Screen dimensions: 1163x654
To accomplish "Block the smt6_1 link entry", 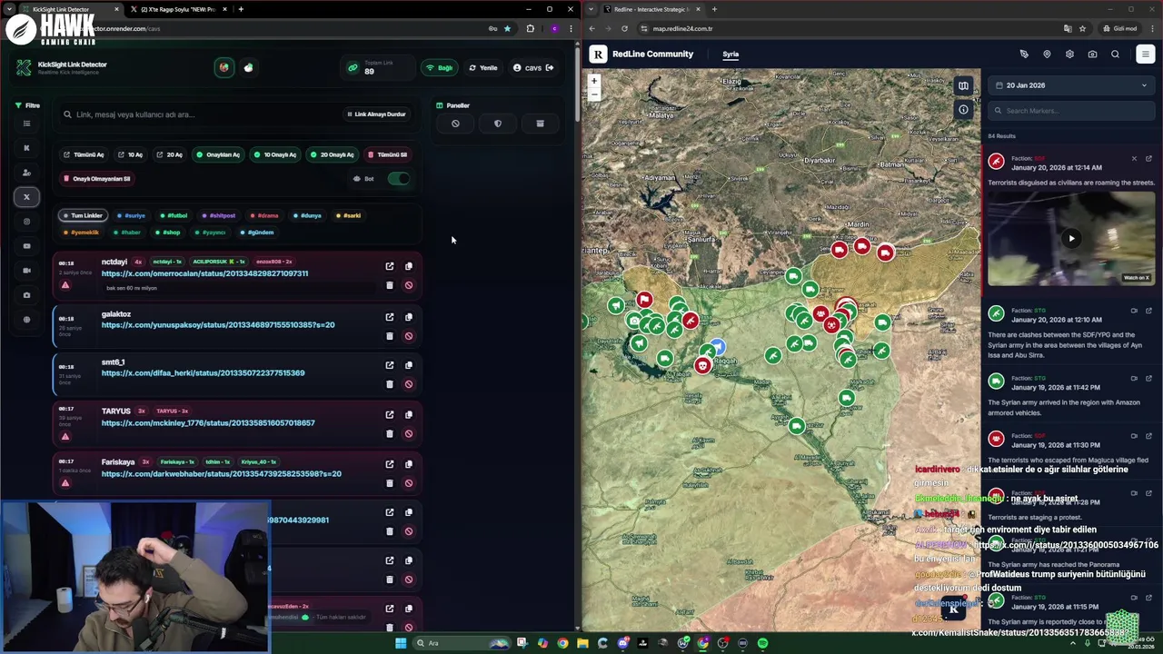I will click(x=409, y=384).
